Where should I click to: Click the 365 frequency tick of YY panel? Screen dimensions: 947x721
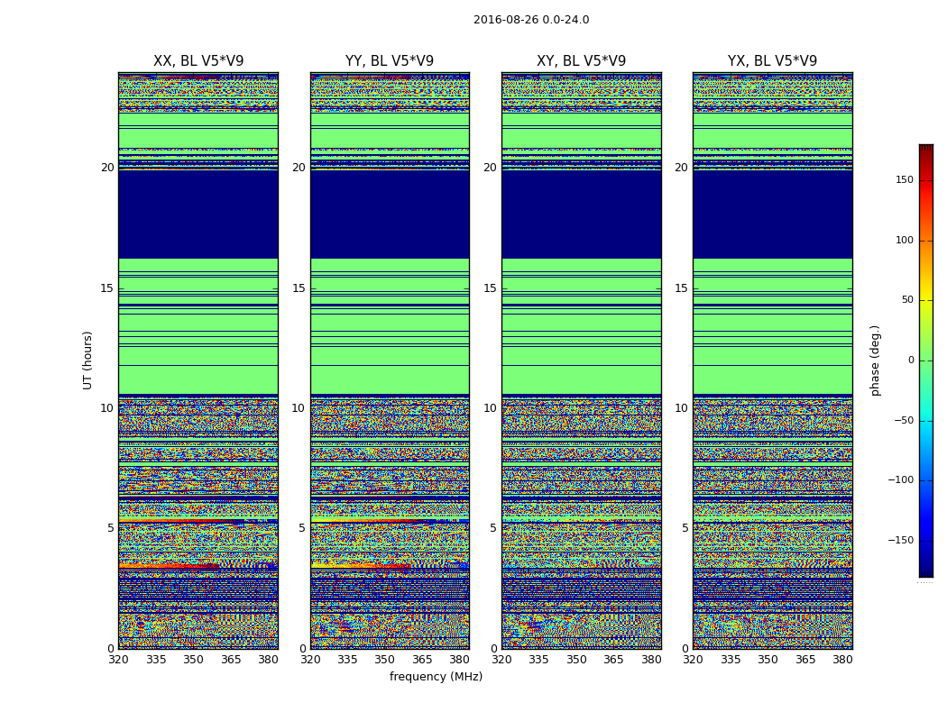coord(422,660)
